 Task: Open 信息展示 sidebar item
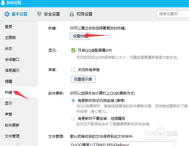tap(12, 71)
